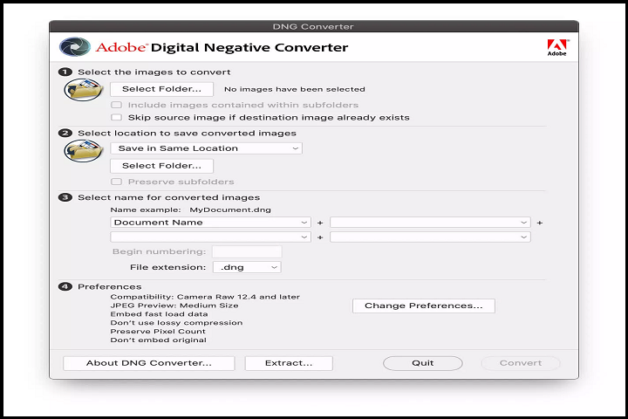Open the second name component dropdown on first row
628x419 pixels.
pos(429,223)
